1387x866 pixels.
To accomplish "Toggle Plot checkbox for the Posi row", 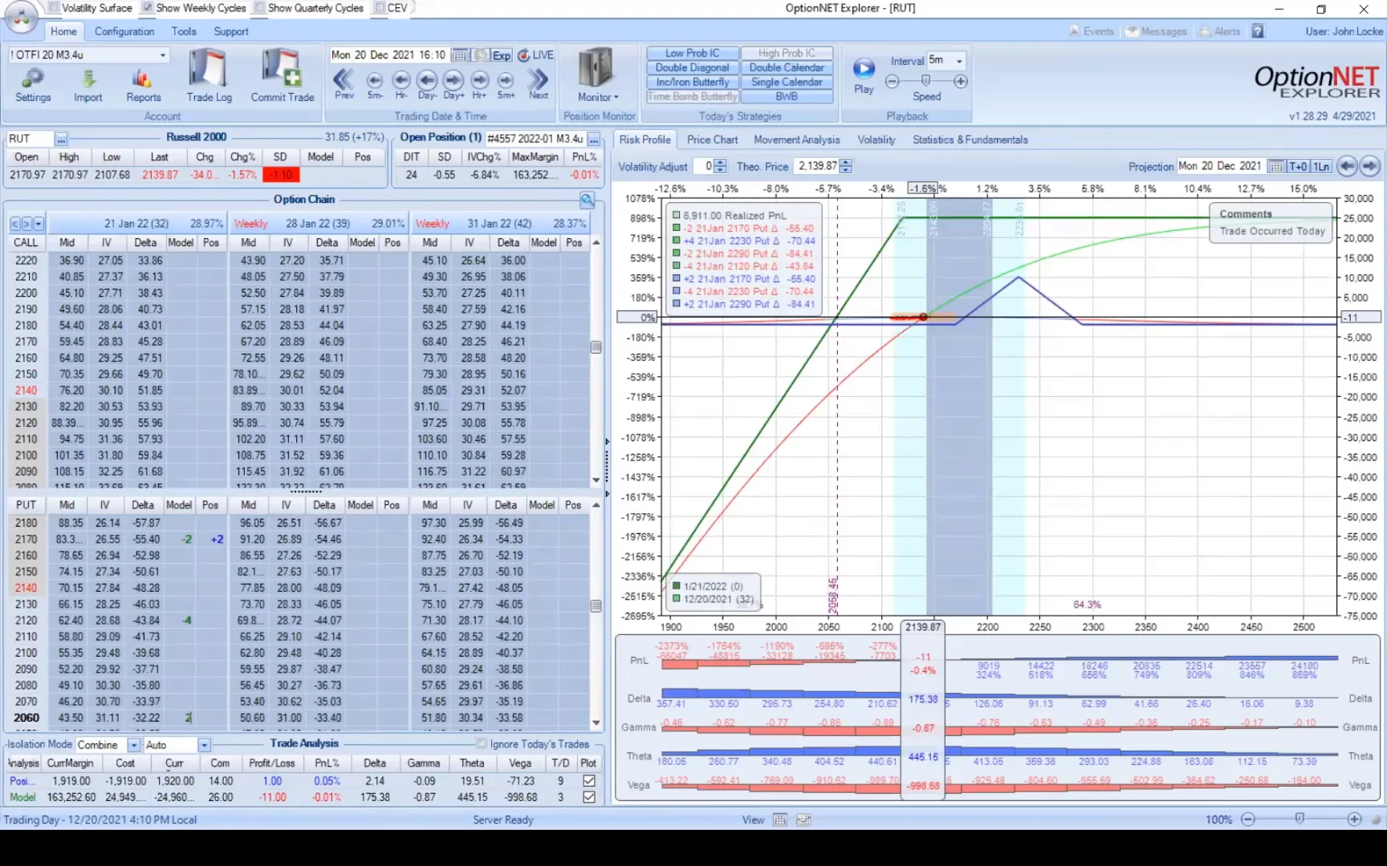I will pos(589,780).
